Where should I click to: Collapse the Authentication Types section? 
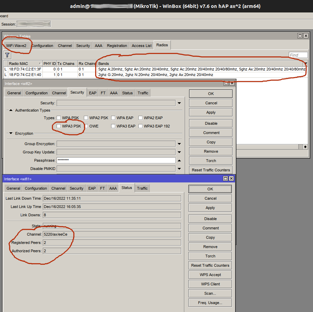(11, 110)
